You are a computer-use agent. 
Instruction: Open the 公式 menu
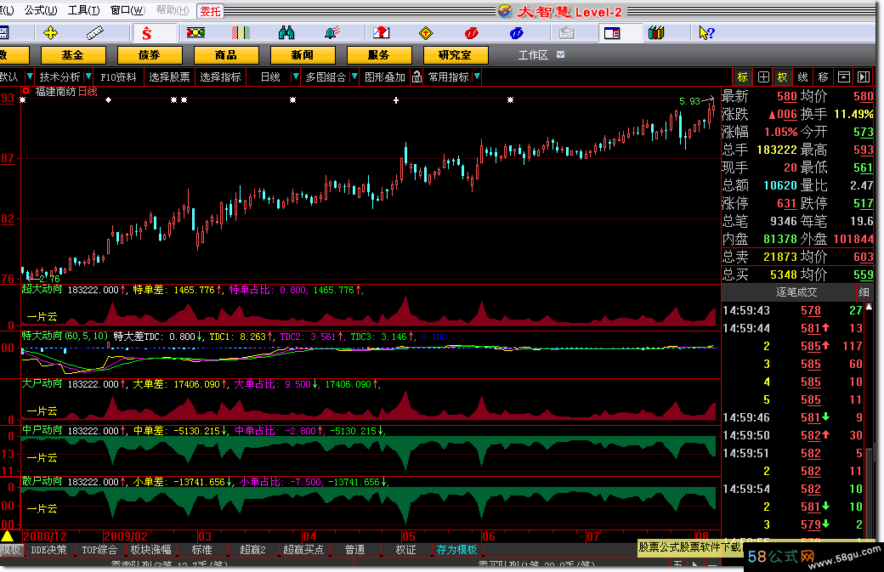[x=41, y=10]
